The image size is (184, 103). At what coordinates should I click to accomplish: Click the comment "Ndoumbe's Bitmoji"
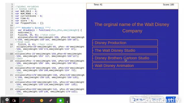33,28
